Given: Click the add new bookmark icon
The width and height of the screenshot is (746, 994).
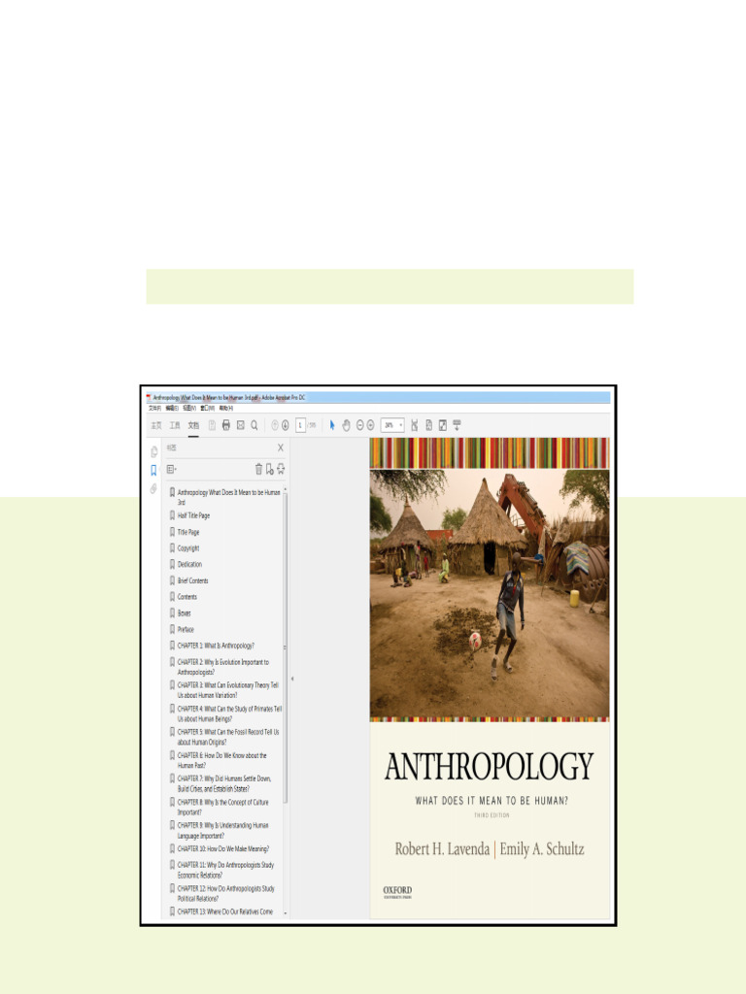Looking at the screenshot, I should (270, 469).
